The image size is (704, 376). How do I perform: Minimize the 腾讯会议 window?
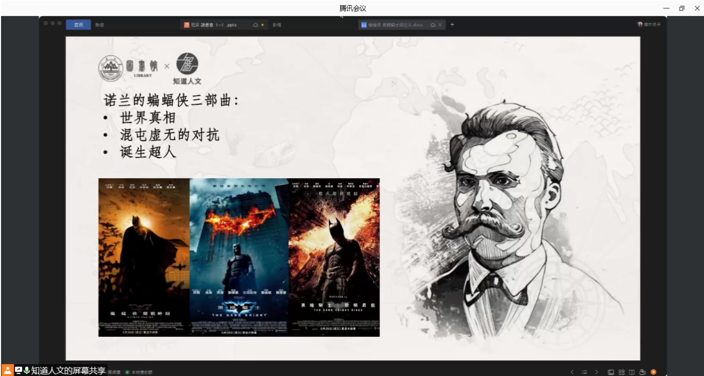click(x=666, y=8)
